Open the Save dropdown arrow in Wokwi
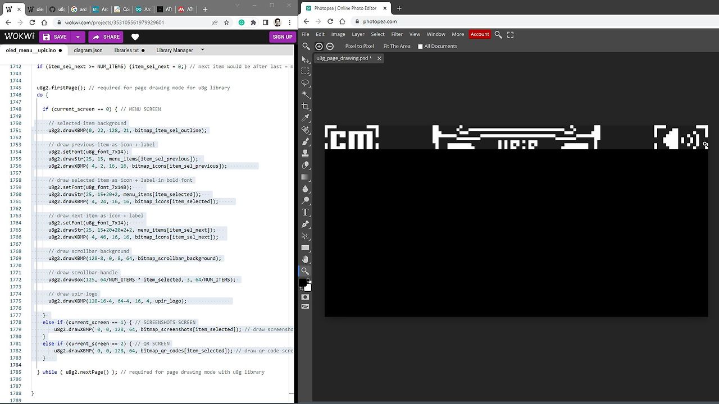Image resolution: width=719 pixels, height=404 pixels. [78, 37]
